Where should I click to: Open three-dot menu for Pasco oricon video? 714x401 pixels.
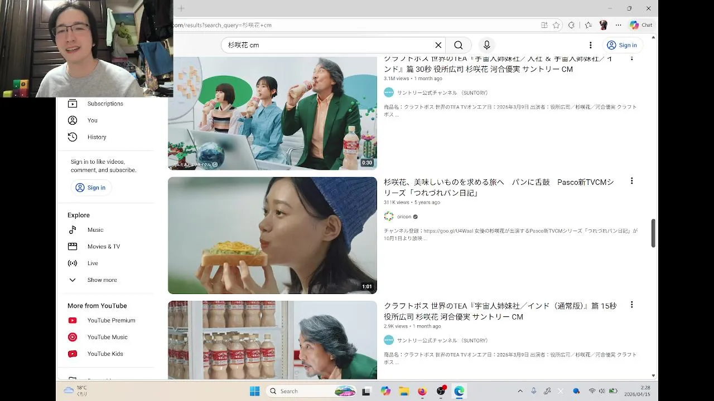pos(631,181)
